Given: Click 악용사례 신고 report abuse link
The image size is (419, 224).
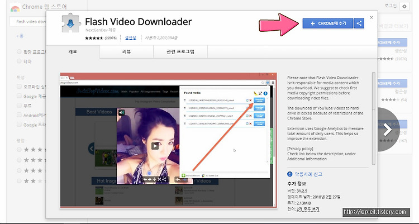Looking at the screenshot, I should [x=308, y=174].
